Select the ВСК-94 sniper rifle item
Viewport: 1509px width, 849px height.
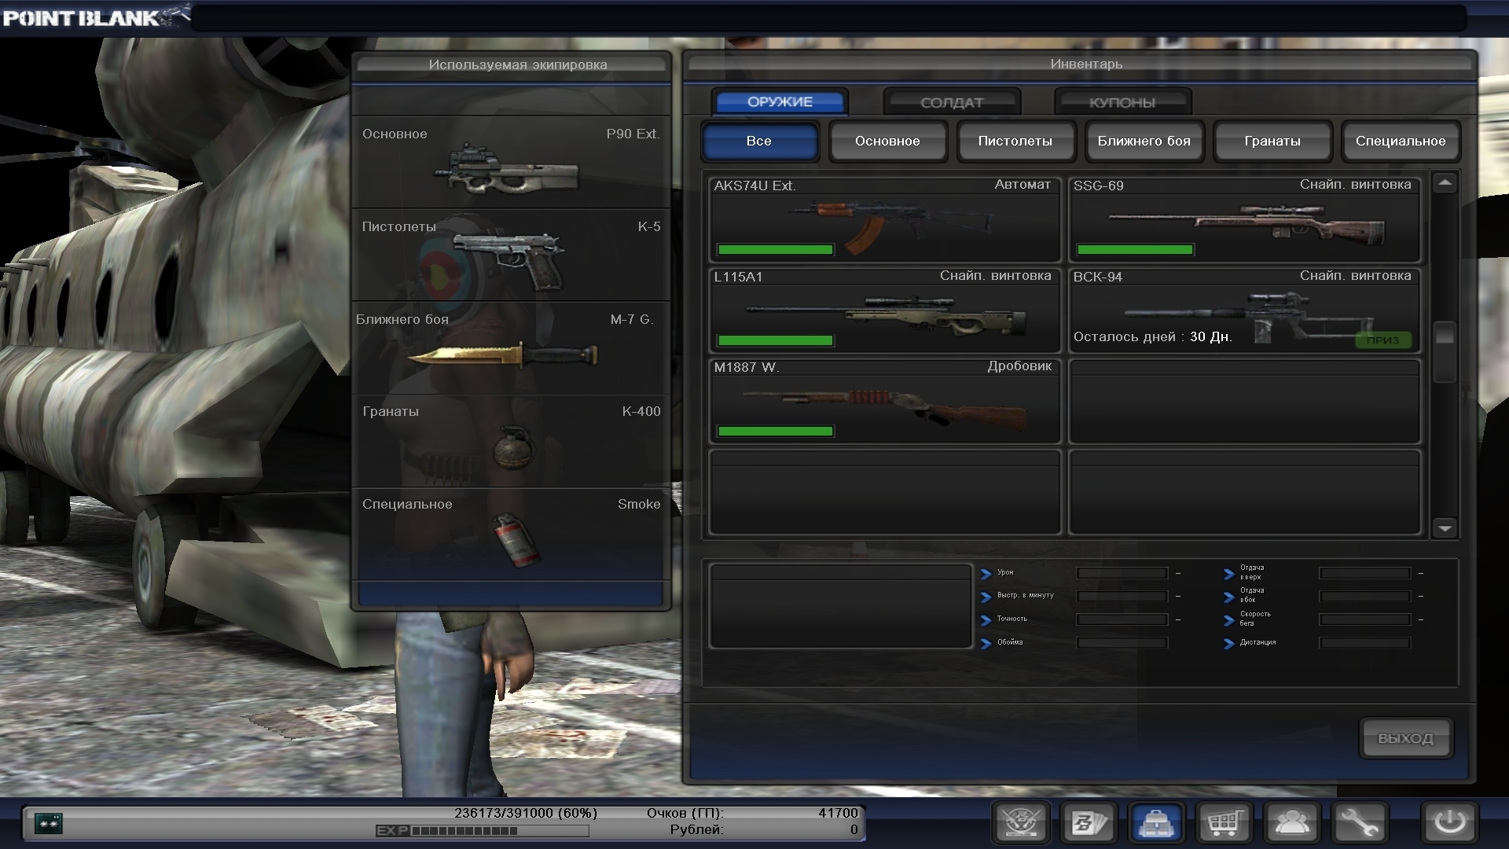[1244, 311]
